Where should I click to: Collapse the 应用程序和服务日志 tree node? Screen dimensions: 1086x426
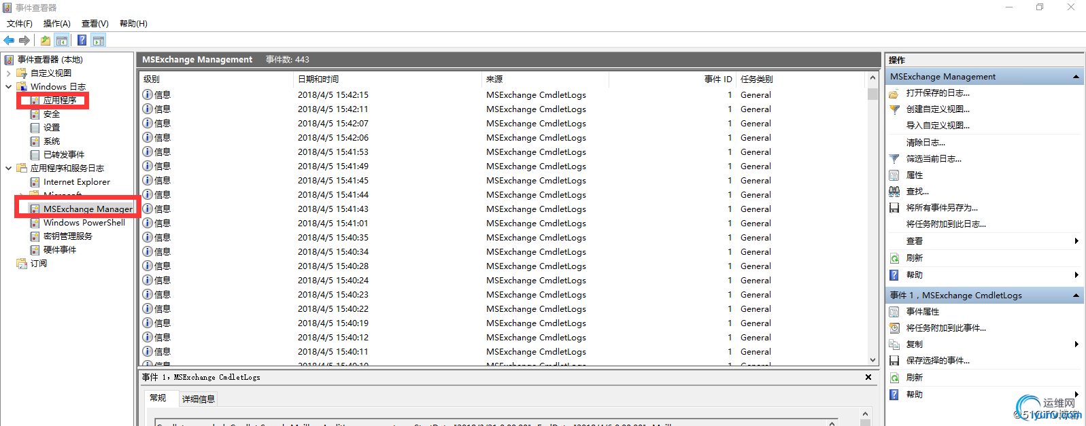pos(8,168)
